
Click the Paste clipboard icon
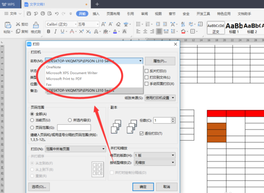tap(8, 25)
